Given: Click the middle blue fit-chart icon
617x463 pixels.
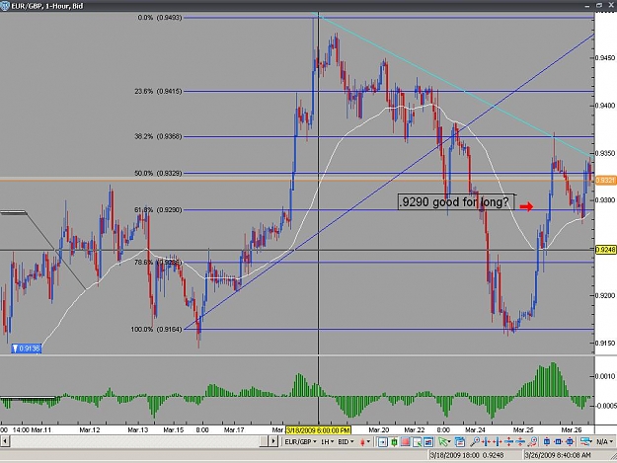Looking at the screenshot, I should 558,442.
